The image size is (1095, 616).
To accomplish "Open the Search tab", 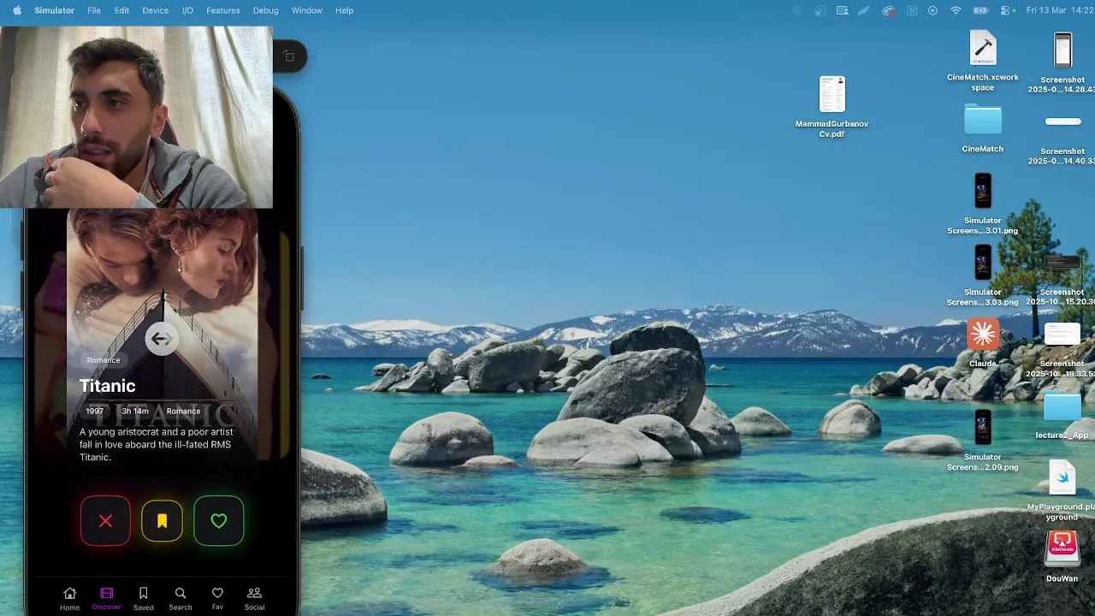I will tap(181, 599).
